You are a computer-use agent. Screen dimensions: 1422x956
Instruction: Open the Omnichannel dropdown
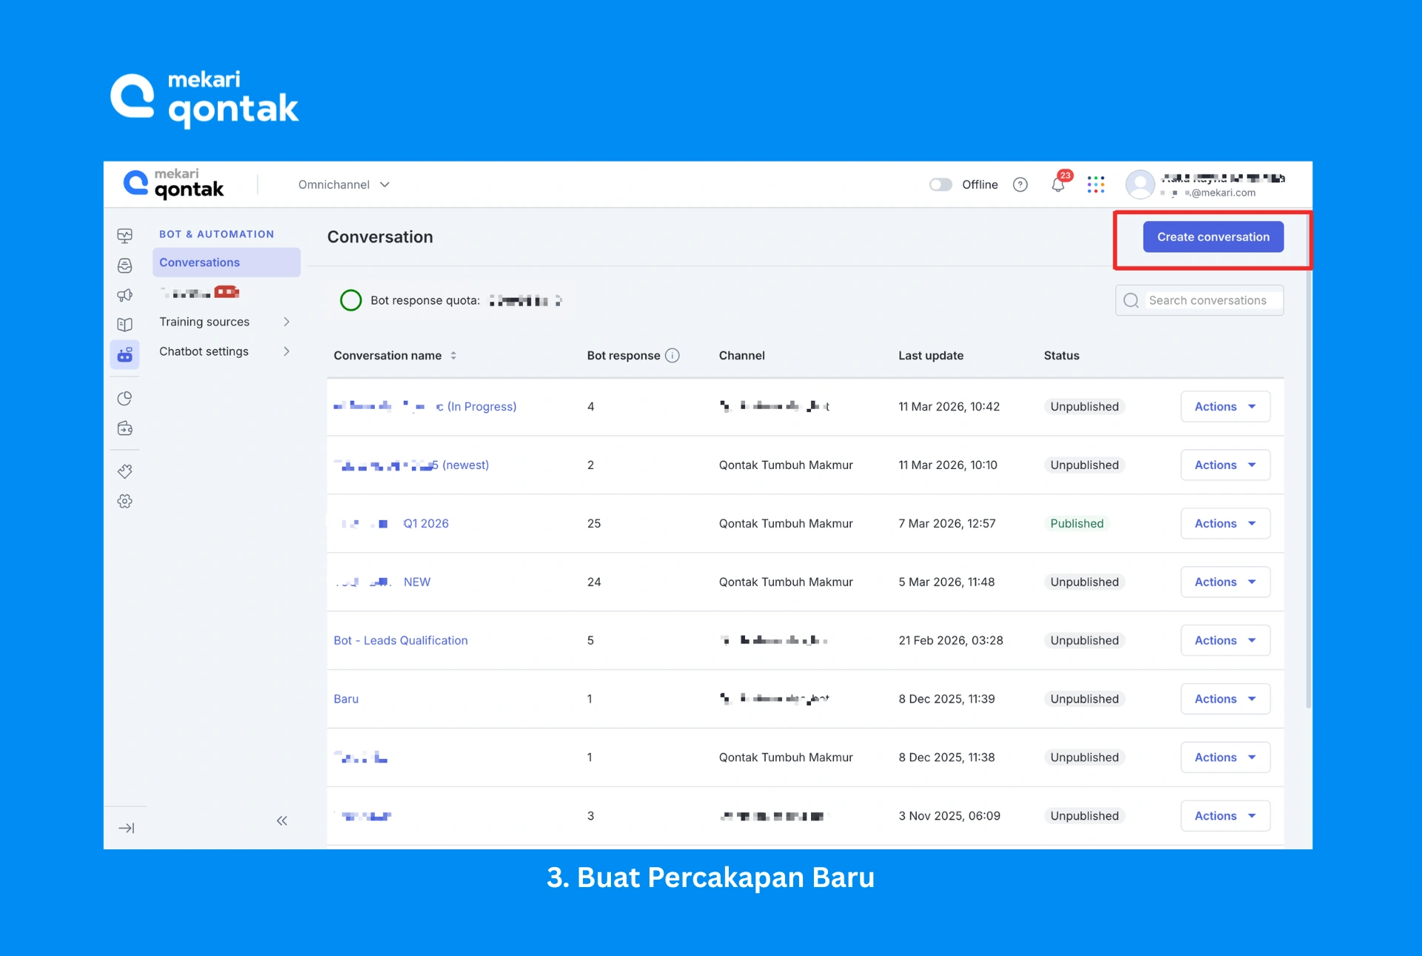click(x=343, y=185)
